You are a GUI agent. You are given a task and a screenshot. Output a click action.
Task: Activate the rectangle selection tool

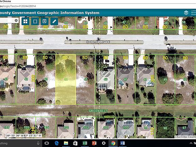[35, 21]
